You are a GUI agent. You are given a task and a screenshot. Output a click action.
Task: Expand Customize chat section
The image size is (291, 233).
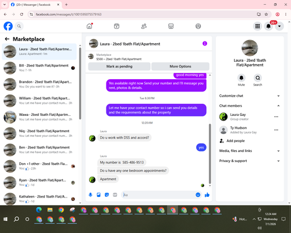[250, 96]
